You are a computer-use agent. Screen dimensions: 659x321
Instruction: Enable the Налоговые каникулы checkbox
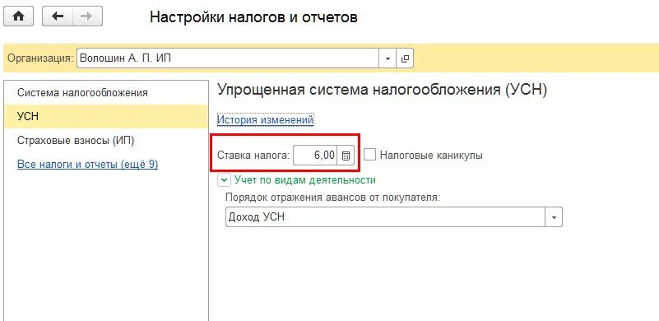click(x=370, y=155)
